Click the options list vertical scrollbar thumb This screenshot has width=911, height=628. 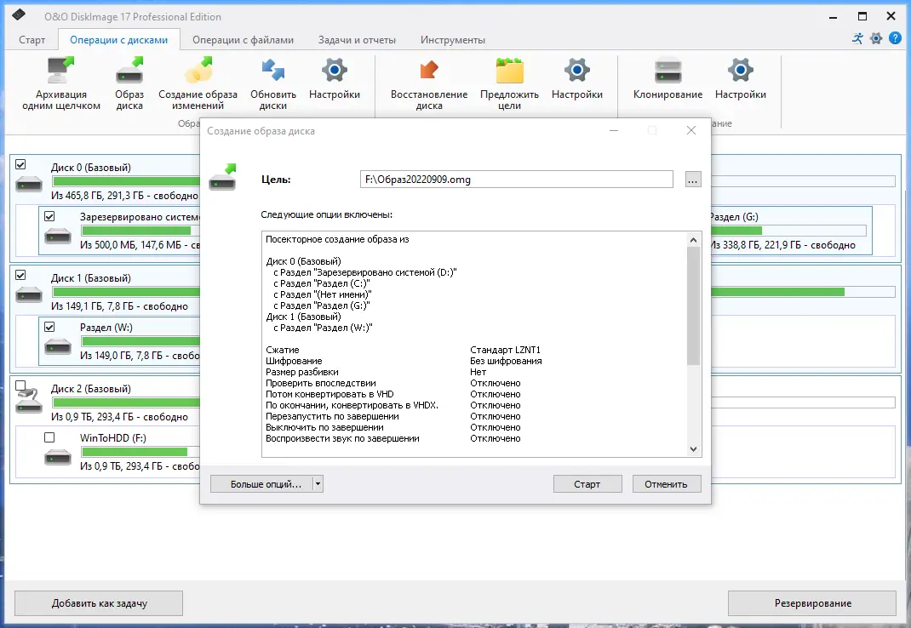click(x=693, y=306)
